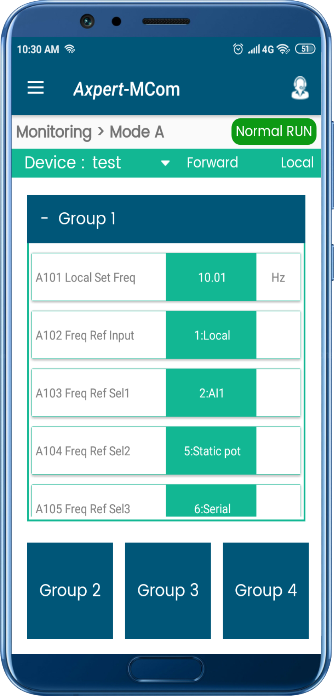Tap the Local control mode label

coord(297,163)
